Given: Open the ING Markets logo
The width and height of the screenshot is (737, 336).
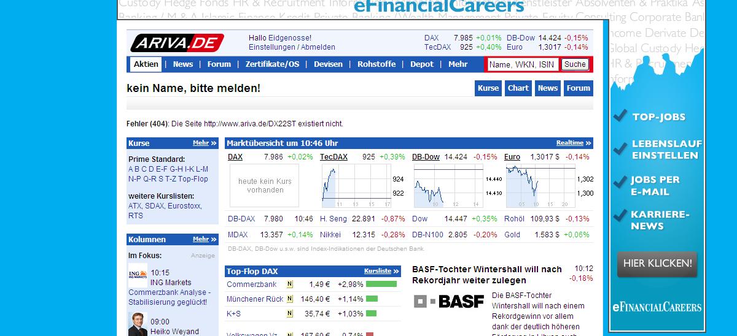Looking at the screenshot, I should tap(138, 275).
